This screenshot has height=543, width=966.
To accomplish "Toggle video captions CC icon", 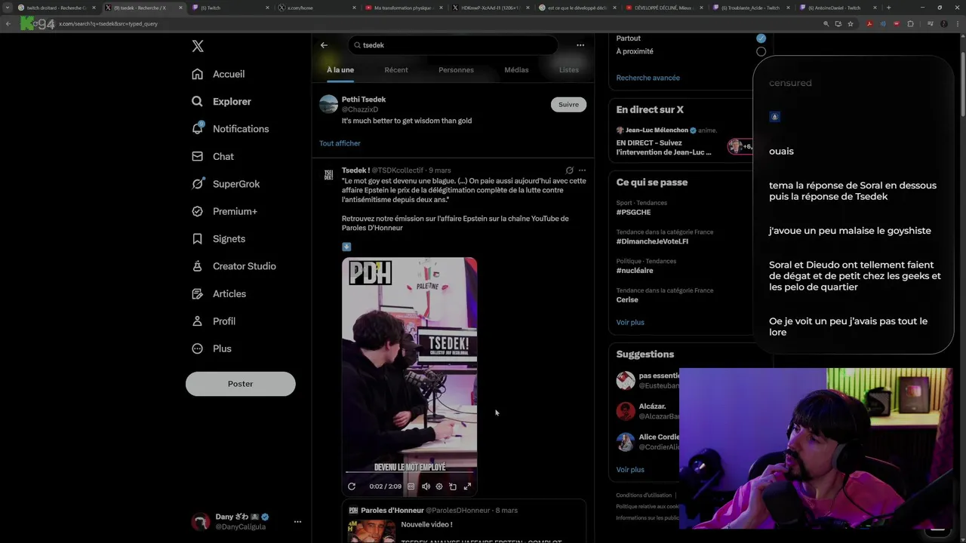I will (x=411, y=486).
